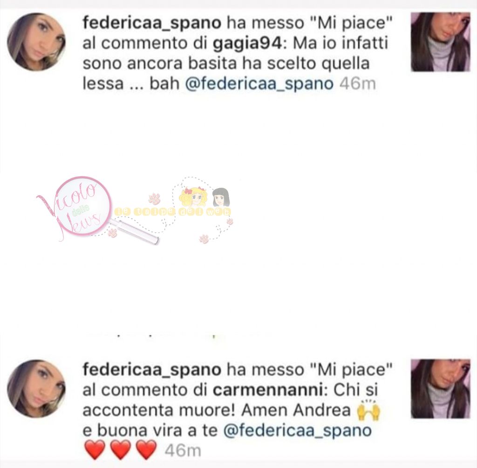Open federicaa_spano avatar in the gagia94 notification

(x=36, y=41)
